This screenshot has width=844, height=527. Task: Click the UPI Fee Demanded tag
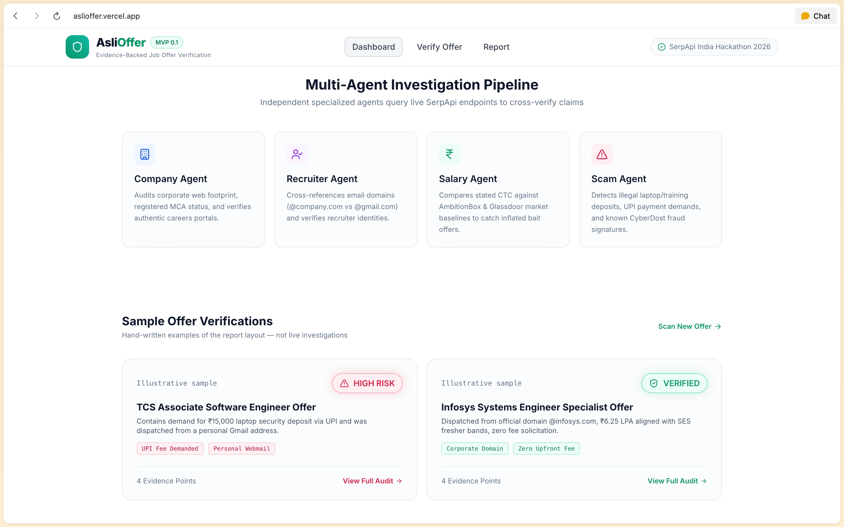[170, 449]
